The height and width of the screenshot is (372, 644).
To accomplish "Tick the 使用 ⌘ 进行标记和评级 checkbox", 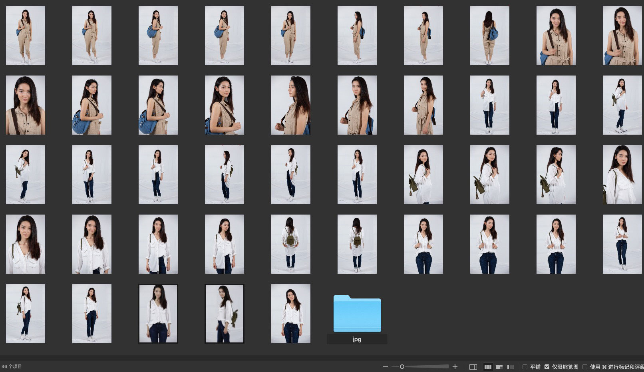I will click(585, 367).
